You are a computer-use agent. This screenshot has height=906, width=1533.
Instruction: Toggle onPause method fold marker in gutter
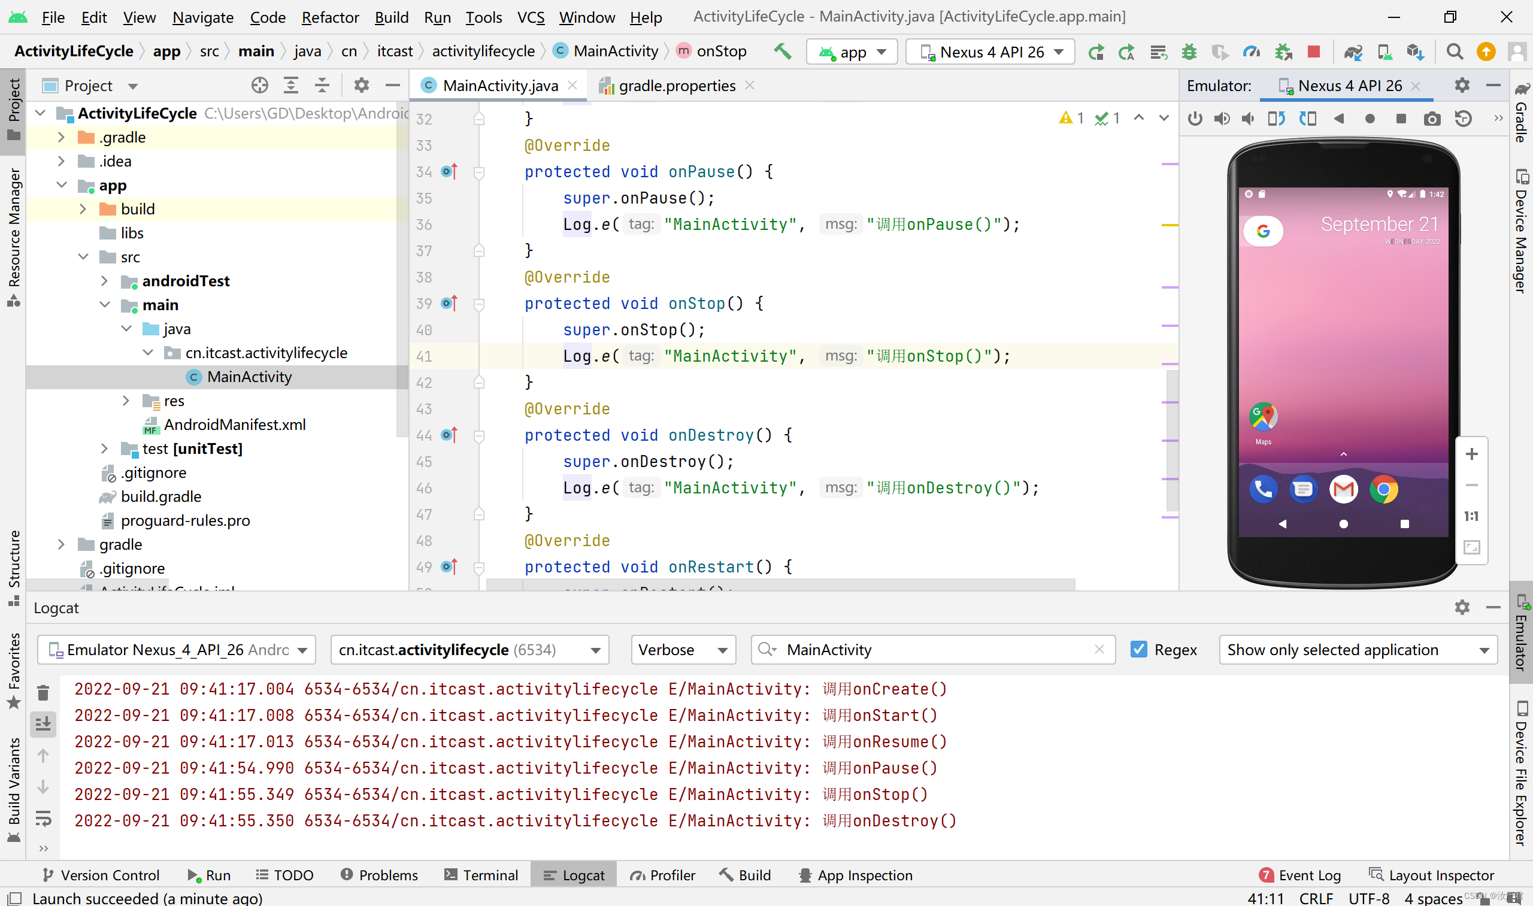[479, 173]
